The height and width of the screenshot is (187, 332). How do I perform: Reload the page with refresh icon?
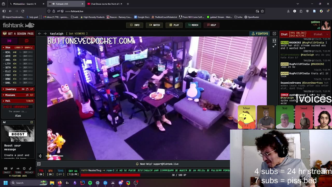23,11
